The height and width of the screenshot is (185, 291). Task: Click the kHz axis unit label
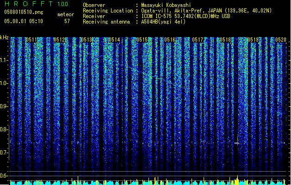click(x=4, y=37)
